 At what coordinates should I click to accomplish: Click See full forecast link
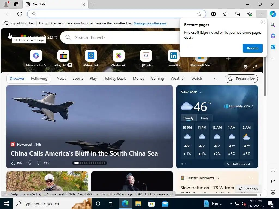238,164
